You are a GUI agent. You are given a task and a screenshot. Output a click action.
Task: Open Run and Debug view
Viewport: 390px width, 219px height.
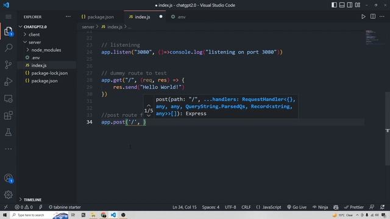point(8,82)
